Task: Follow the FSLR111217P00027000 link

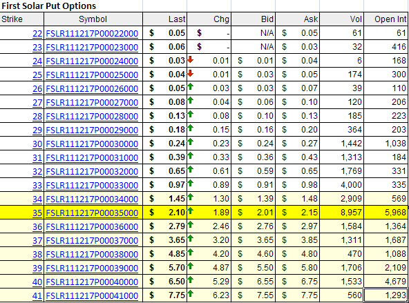Action: tap(92, 103)
